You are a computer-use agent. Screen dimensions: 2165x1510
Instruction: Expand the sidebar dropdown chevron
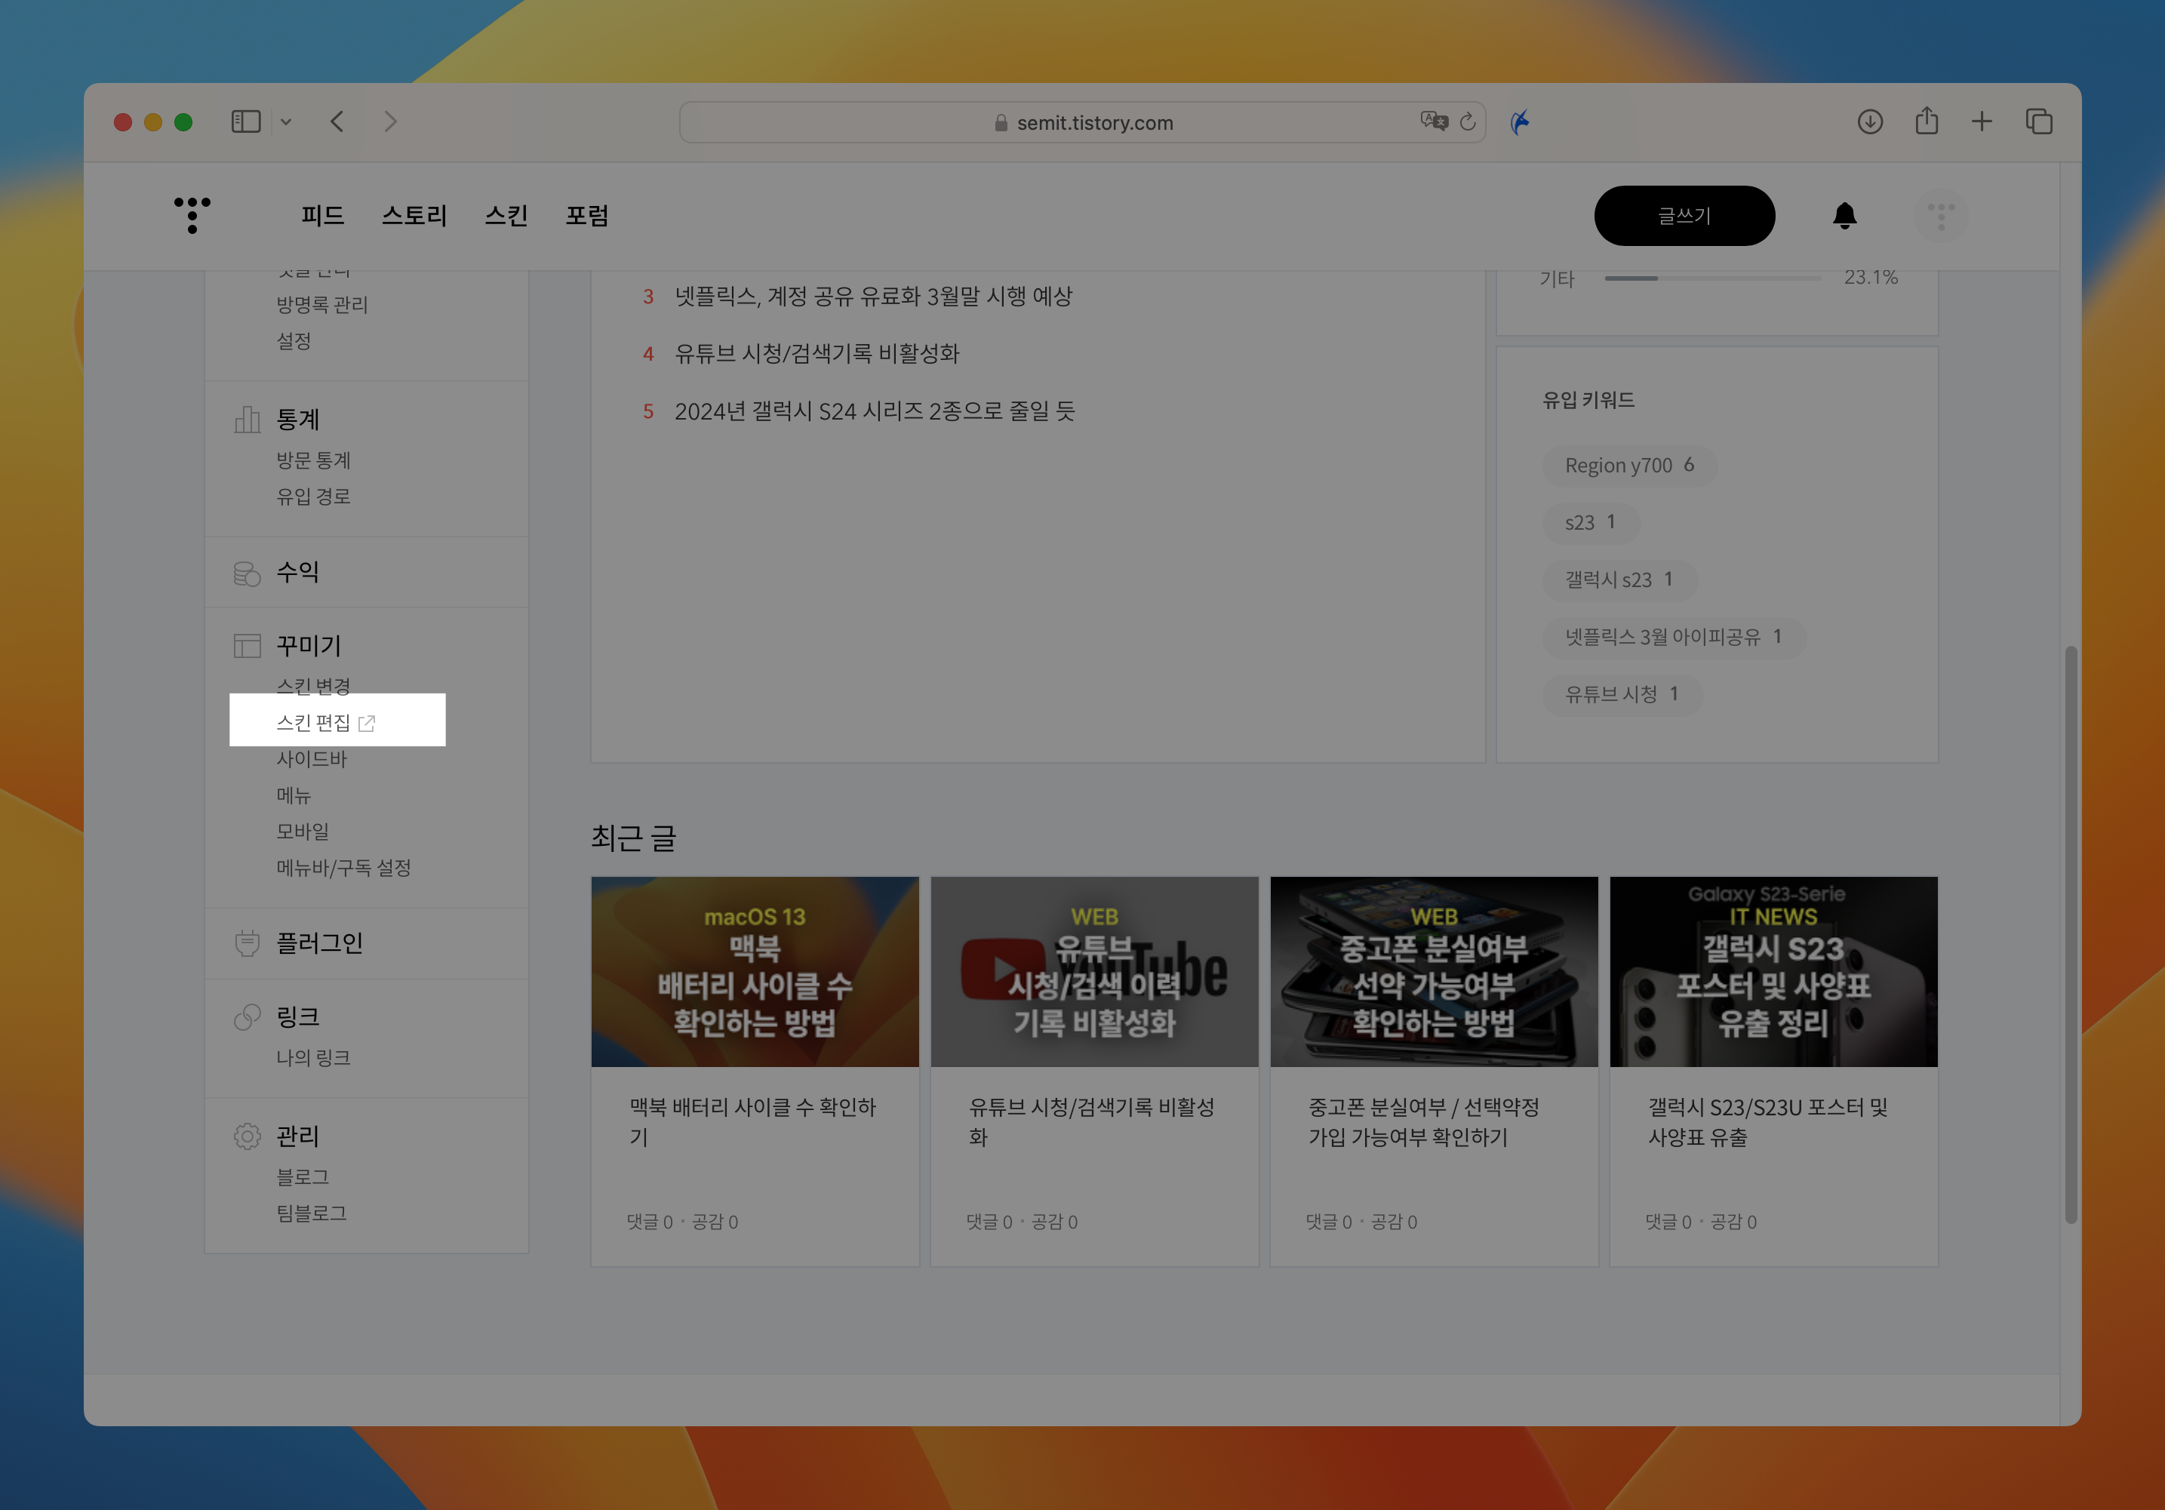(286, 121)
